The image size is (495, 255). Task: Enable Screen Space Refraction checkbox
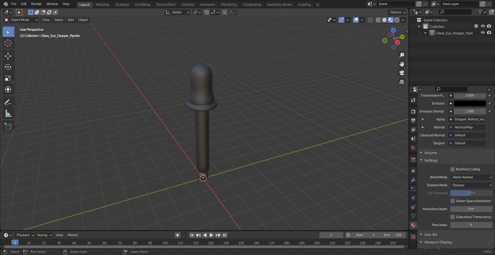pyautogui.click(x=453, y=201)
